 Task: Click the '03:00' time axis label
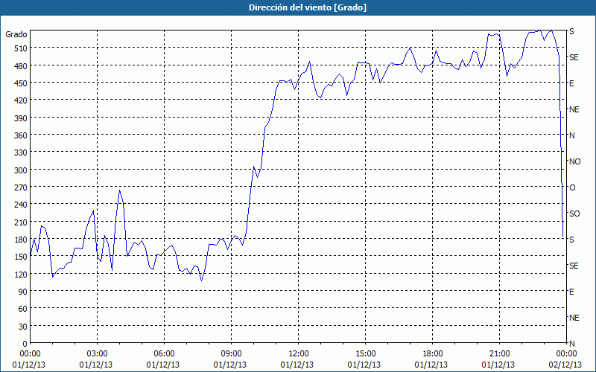point(97,354)
